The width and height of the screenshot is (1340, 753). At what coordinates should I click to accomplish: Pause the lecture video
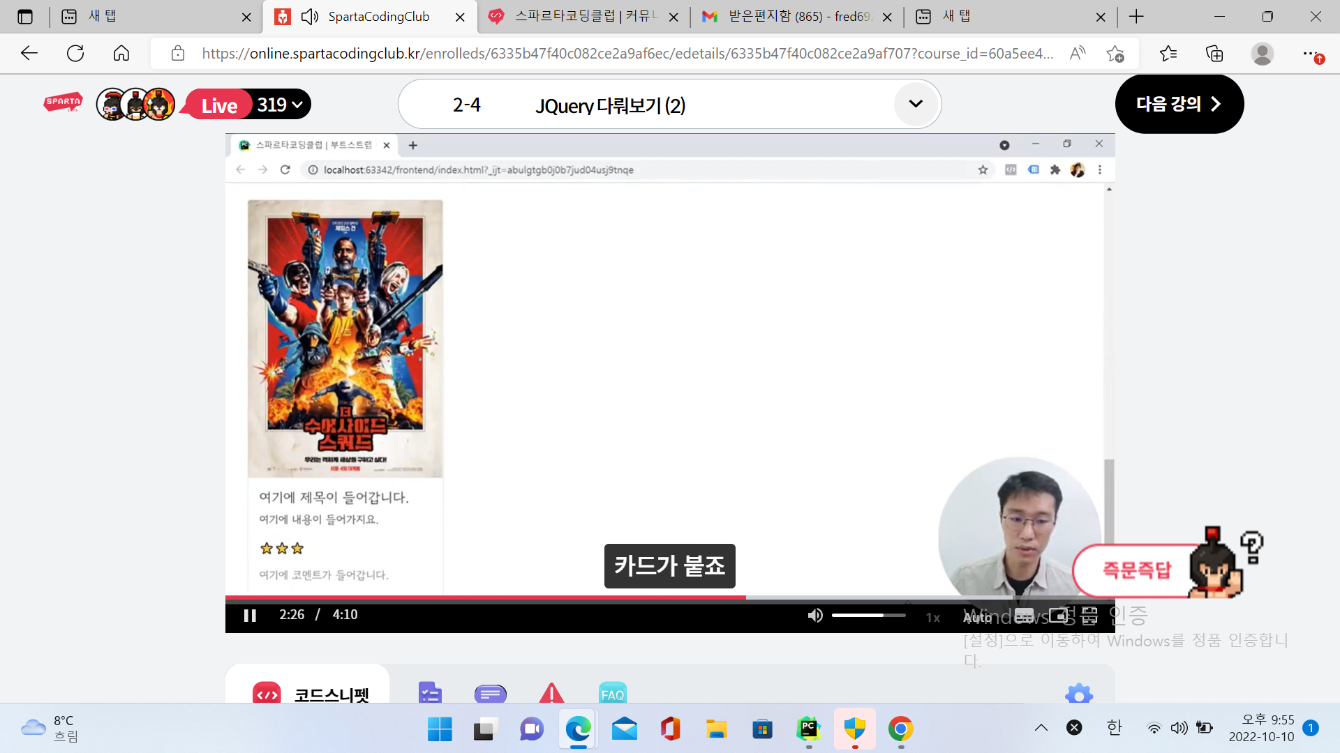point(250,615)
